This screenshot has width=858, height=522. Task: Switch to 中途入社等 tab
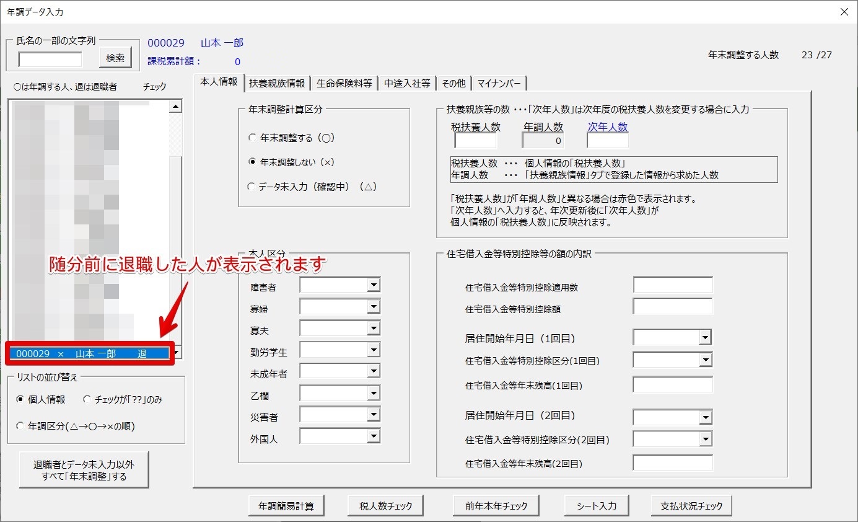point(407,83)
